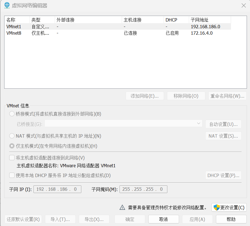This screenshot has height=226, width=250.
Task: Click 添加网络(E)... button
Action: 145,96
